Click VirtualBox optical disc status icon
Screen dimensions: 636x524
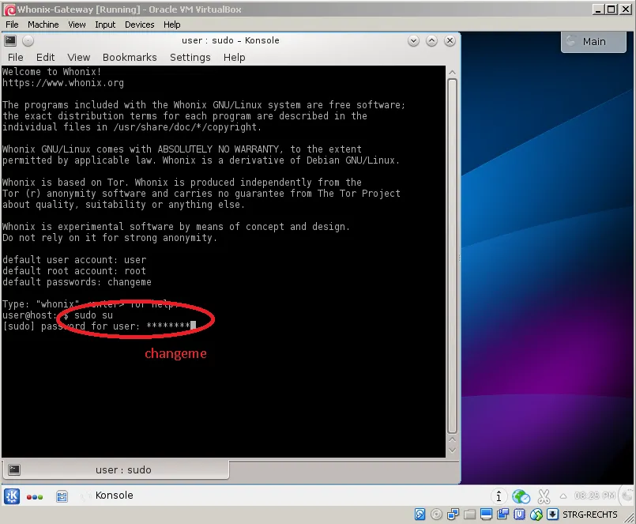[x=436, y=515]
